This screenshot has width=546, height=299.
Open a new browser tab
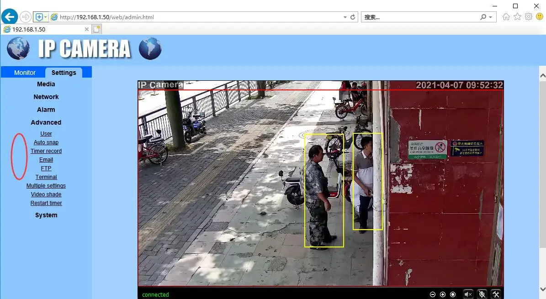point(97,29)
